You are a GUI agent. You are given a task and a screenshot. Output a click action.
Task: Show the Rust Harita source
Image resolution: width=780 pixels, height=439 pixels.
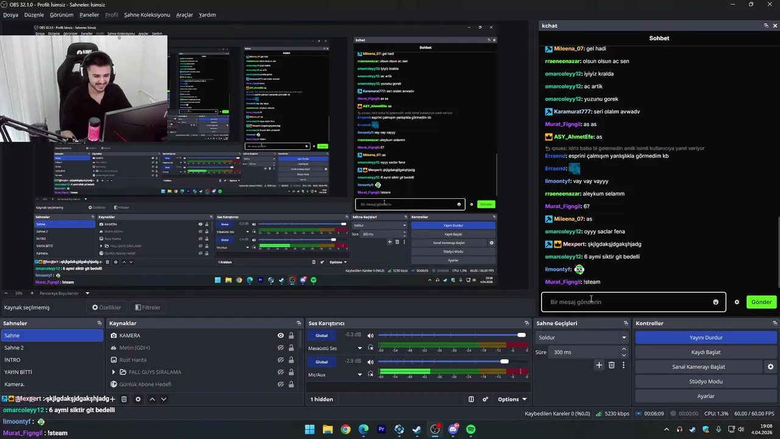(280, 360)
